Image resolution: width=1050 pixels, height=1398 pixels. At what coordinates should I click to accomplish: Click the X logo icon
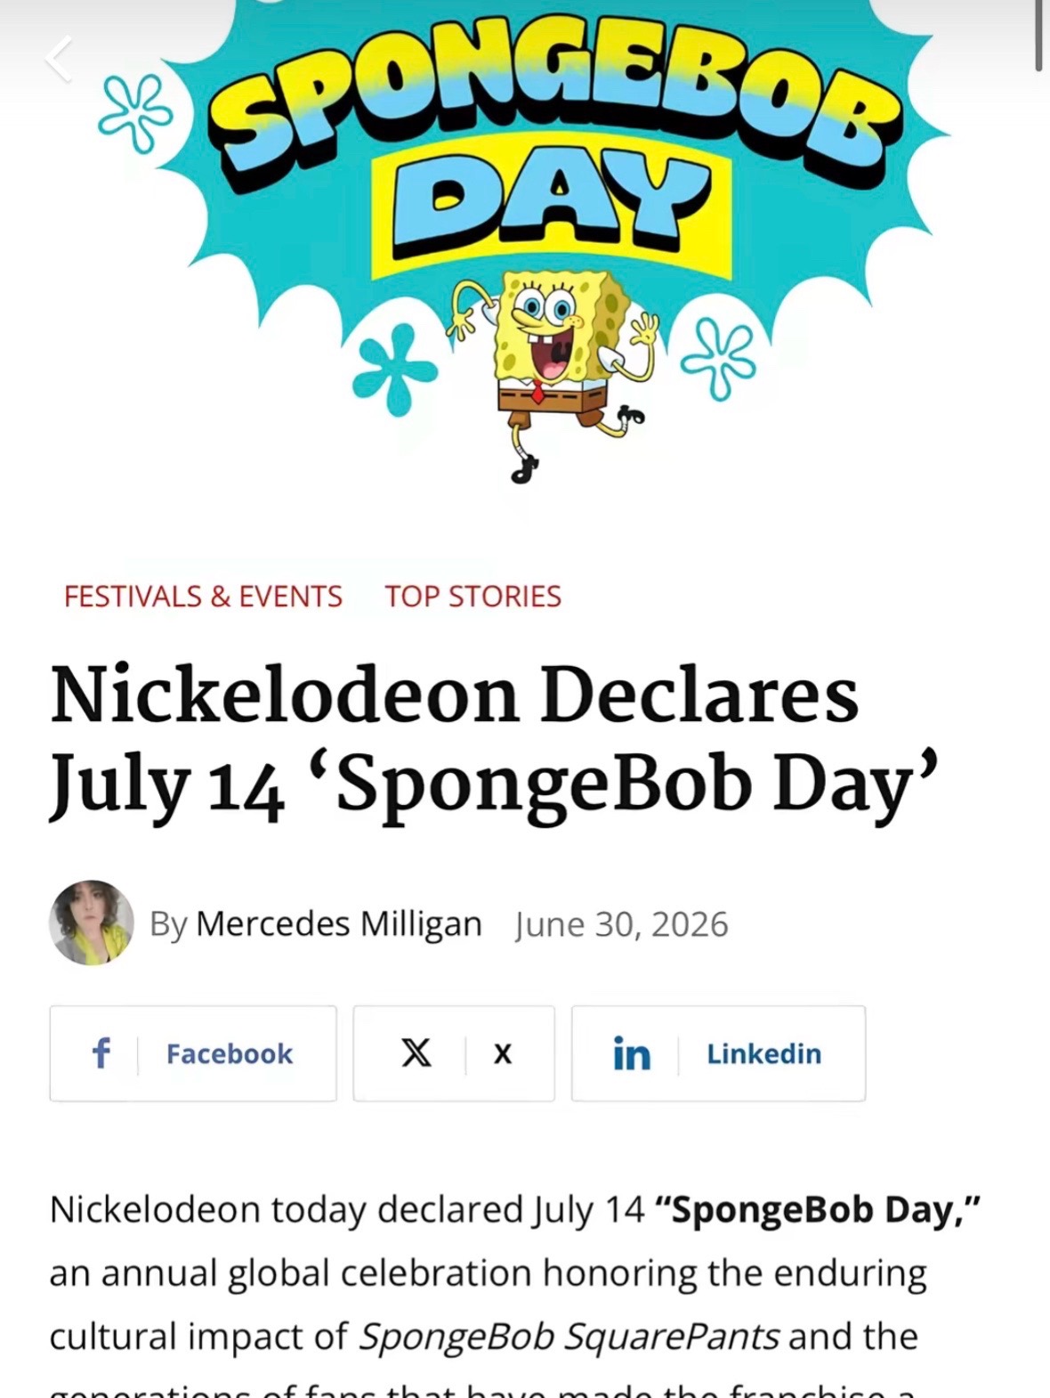pos(416,1053)
